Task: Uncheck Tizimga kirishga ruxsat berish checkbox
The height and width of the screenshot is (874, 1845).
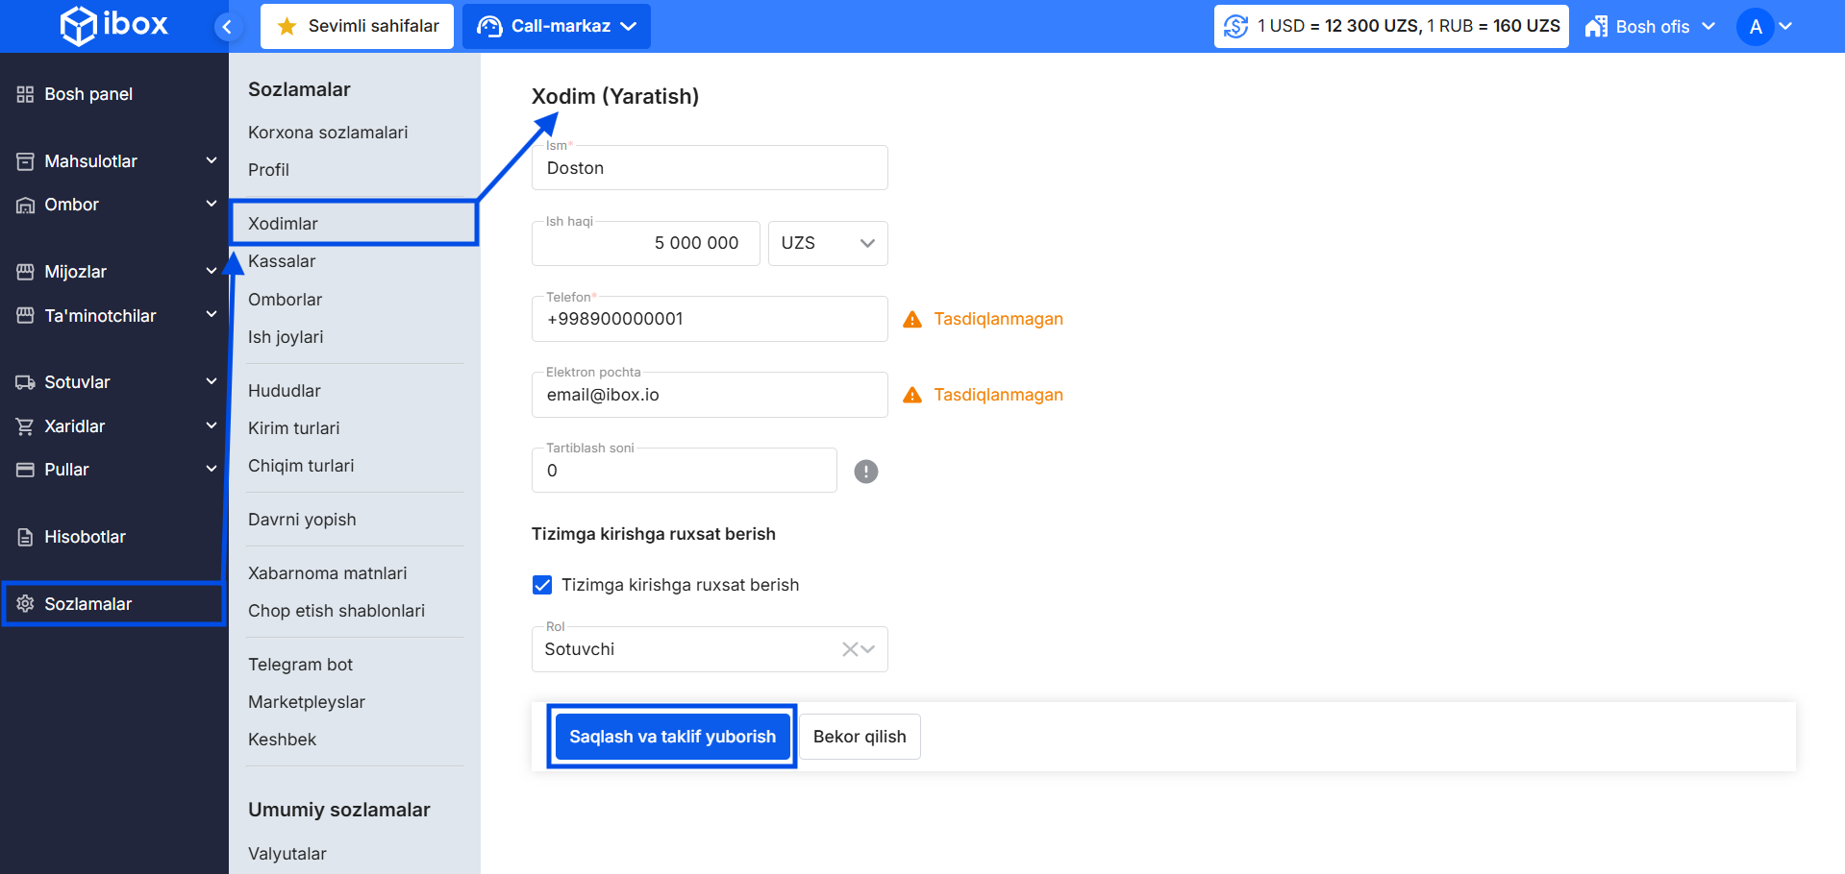Action: (x=542, y=585)
